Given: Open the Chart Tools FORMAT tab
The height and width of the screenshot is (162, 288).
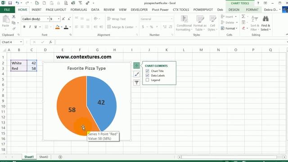Looking at the screenshot, I should pyautogui.click(x=252, y=10).
